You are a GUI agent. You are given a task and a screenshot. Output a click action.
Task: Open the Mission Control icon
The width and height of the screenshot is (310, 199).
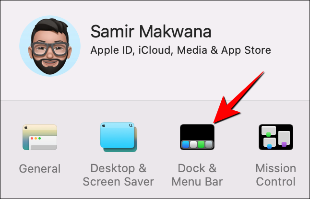(x=276, y=137)
